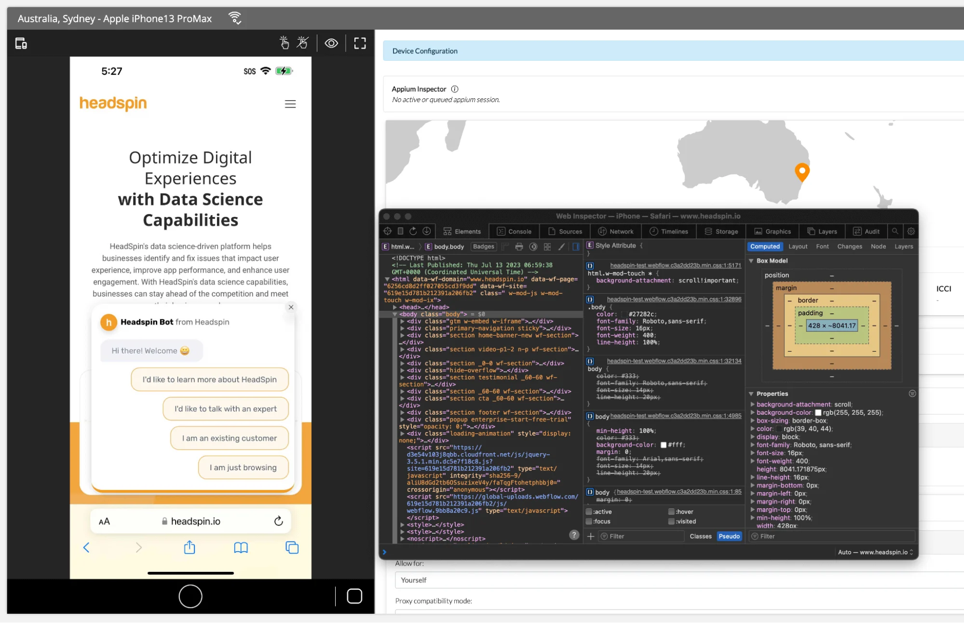This screenshot has width=964, height=623.
Task: Click the fullscreen icon above the device
Action: tap(360, 43)
